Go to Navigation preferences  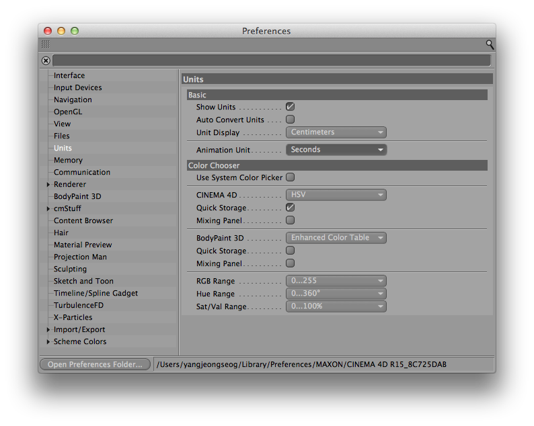coord(73,99)
